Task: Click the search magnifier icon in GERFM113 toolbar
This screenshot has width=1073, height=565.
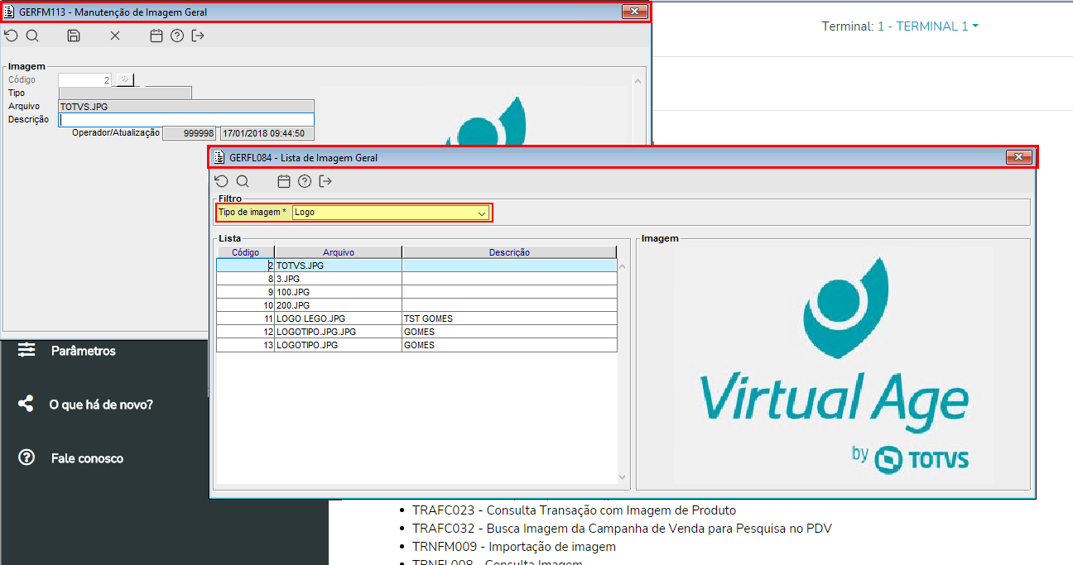Action: (x=32, y=36)
